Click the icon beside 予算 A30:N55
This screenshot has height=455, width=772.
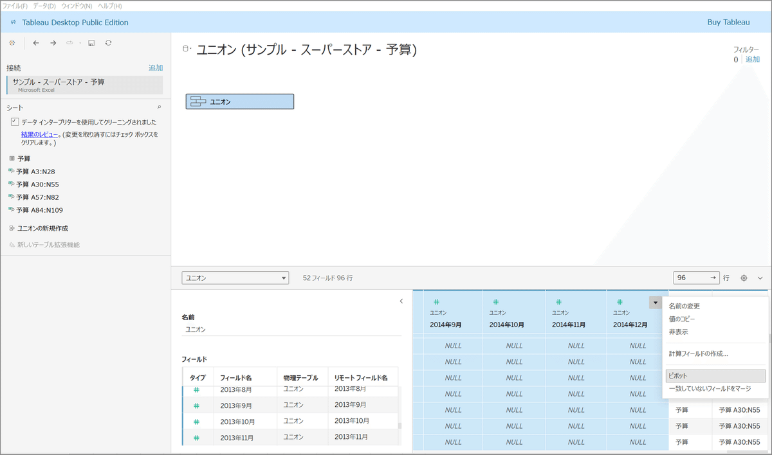[12, 184]
